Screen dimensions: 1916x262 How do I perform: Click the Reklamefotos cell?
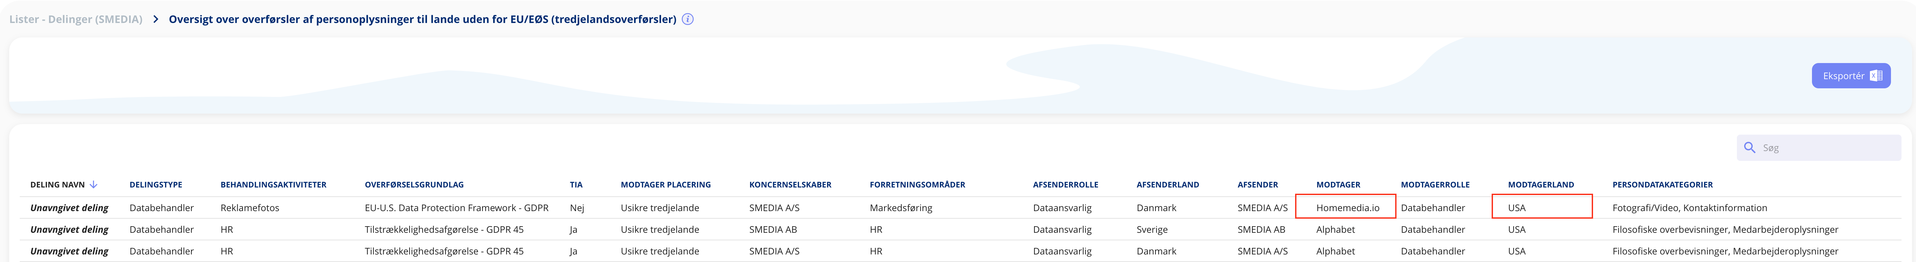[250, 208]
